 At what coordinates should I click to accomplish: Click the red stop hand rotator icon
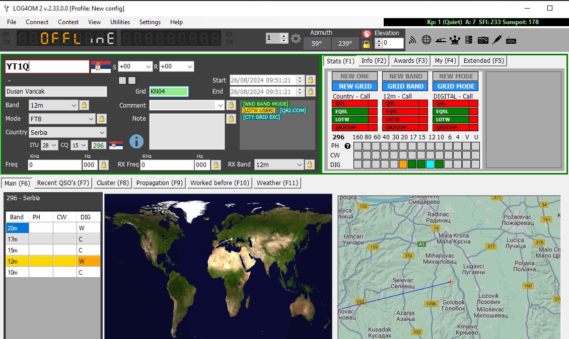point(367,34)
